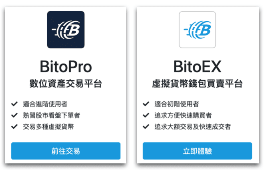Click the white BitoEX logo icon
The width and height of the screenshot is (266, 171).
click(197, 30)
